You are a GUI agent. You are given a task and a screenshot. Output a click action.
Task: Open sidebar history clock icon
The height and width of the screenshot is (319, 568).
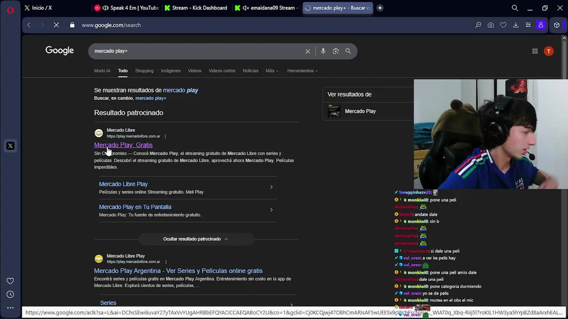tap(10, 294)
